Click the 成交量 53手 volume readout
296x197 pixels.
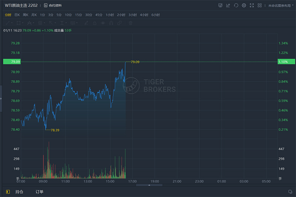[x=63, y=30]
